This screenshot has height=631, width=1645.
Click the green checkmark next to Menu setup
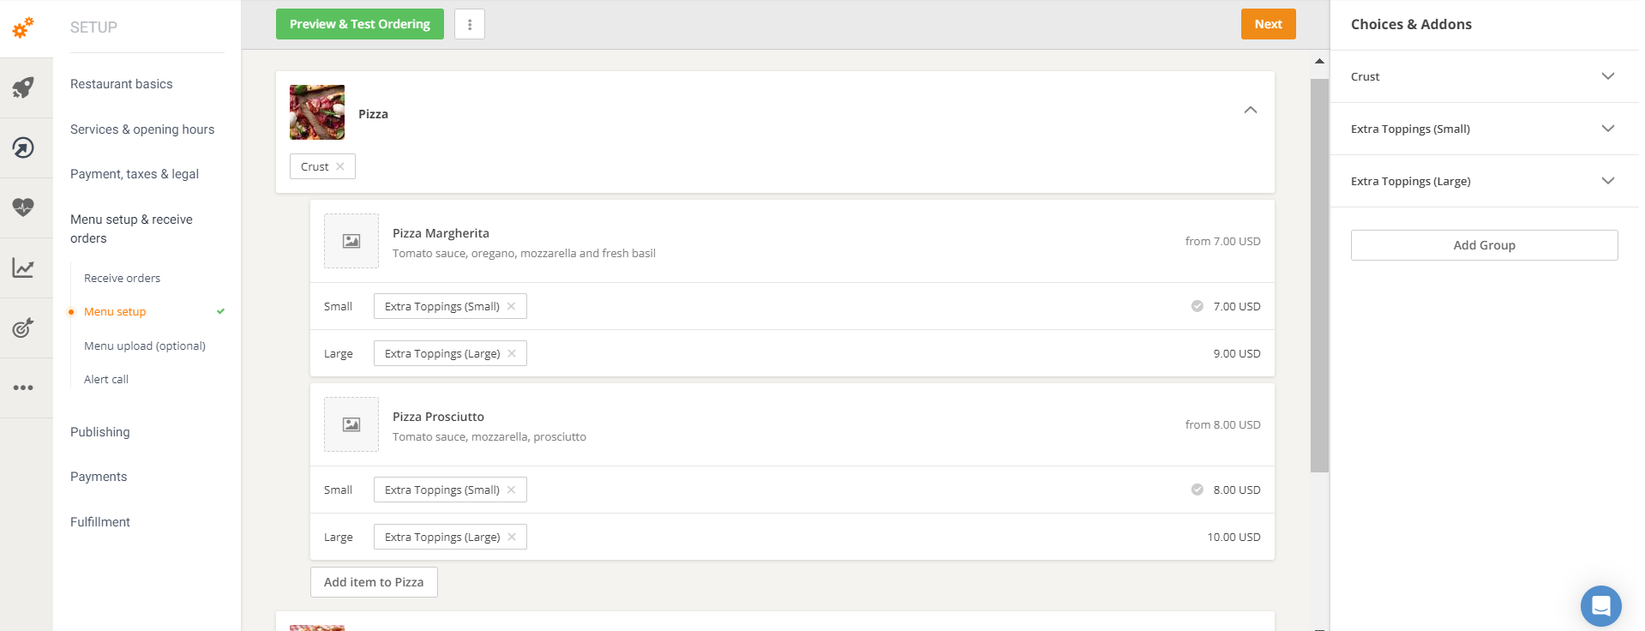click(221, 311)
